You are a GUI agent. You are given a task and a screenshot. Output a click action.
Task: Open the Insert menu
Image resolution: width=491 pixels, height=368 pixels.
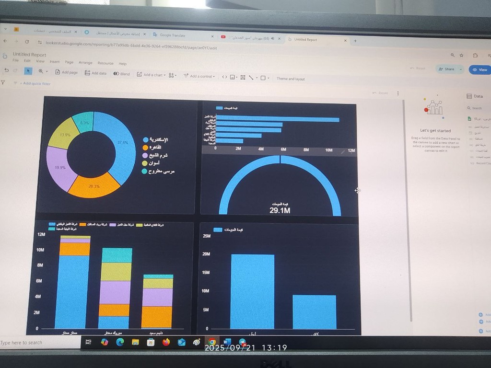pos(55,62)
